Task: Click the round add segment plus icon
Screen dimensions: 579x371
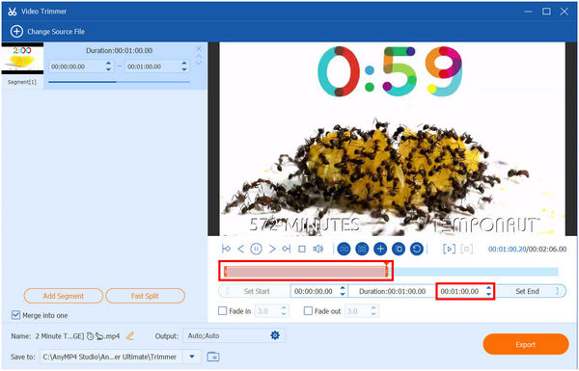Action: point(380,249)
